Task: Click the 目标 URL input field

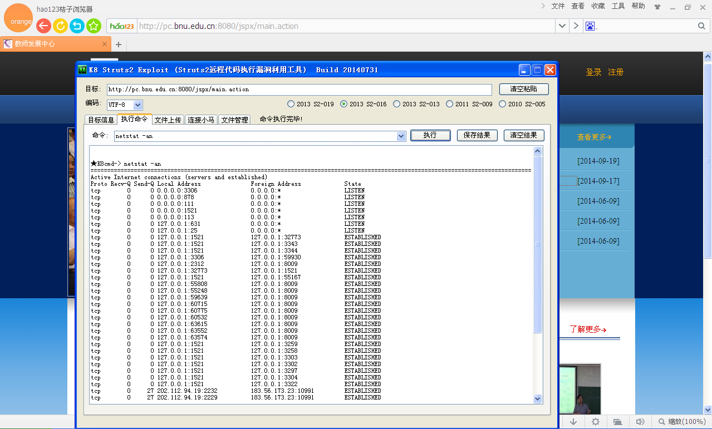Action: [299, 90]
